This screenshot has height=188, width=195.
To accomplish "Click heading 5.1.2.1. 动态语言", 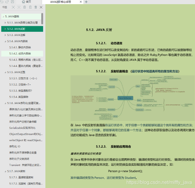I will [x=109, y=43].
